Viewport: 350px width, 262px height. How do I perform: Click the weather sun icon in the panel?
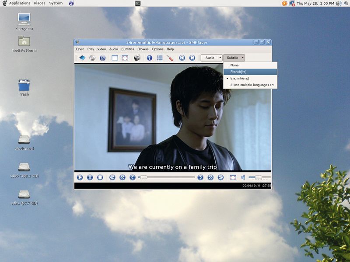(x=284, y=3)
